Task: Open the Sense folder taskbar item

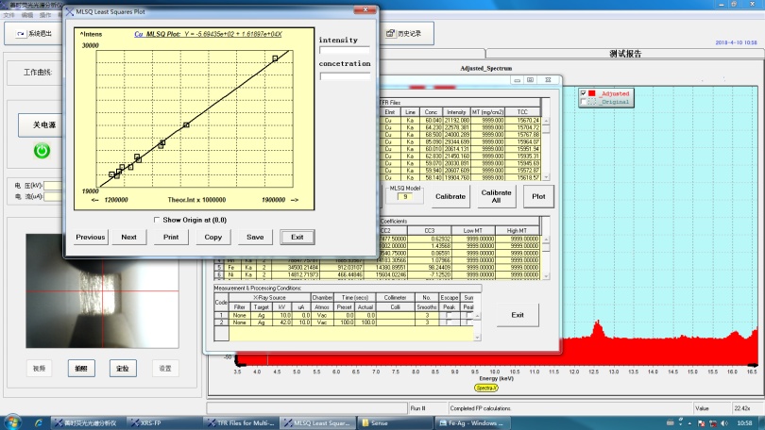Action: [x=395, y=422]
